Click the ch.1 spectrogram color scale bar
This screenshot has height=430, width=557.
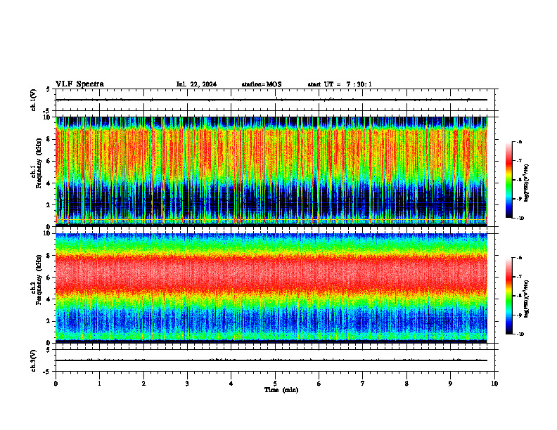coord(508,180)
